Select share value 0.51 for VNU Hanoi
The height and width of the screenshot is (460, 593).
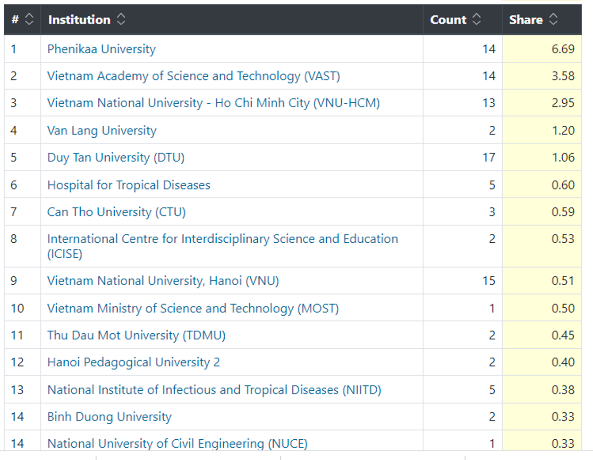click(x=563, y=281)
